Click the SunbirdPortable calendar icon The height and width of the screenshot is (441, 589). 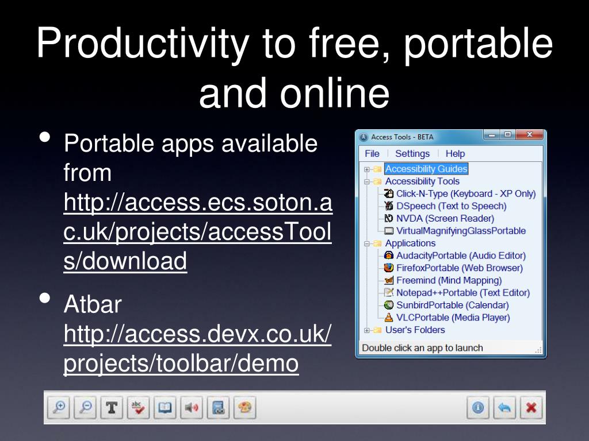389,305
